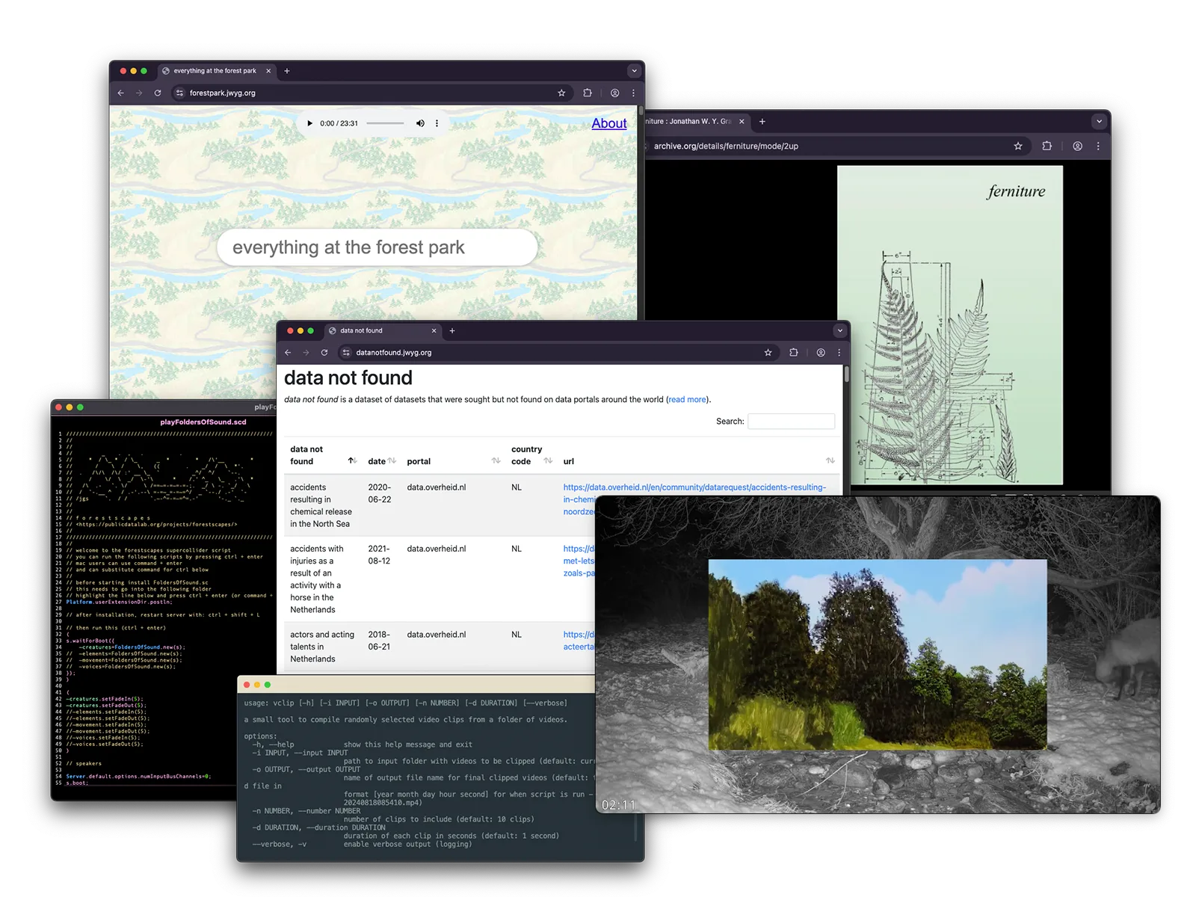
Task: Reload the forestpark.jwyg.org page
Action: [x=158, y=93]
